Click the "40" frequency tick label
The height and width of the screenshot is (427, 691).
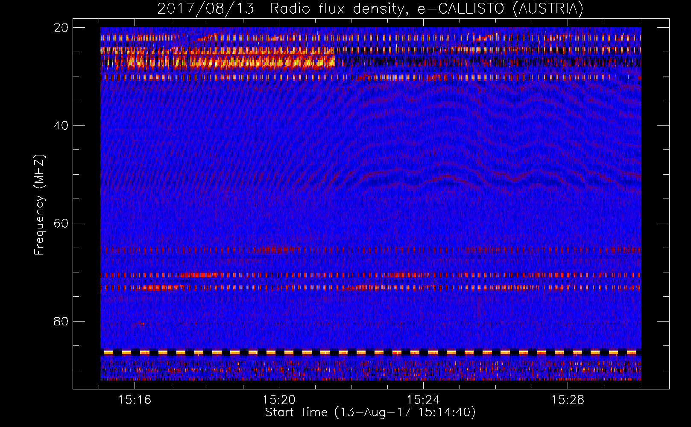point(61,126)
